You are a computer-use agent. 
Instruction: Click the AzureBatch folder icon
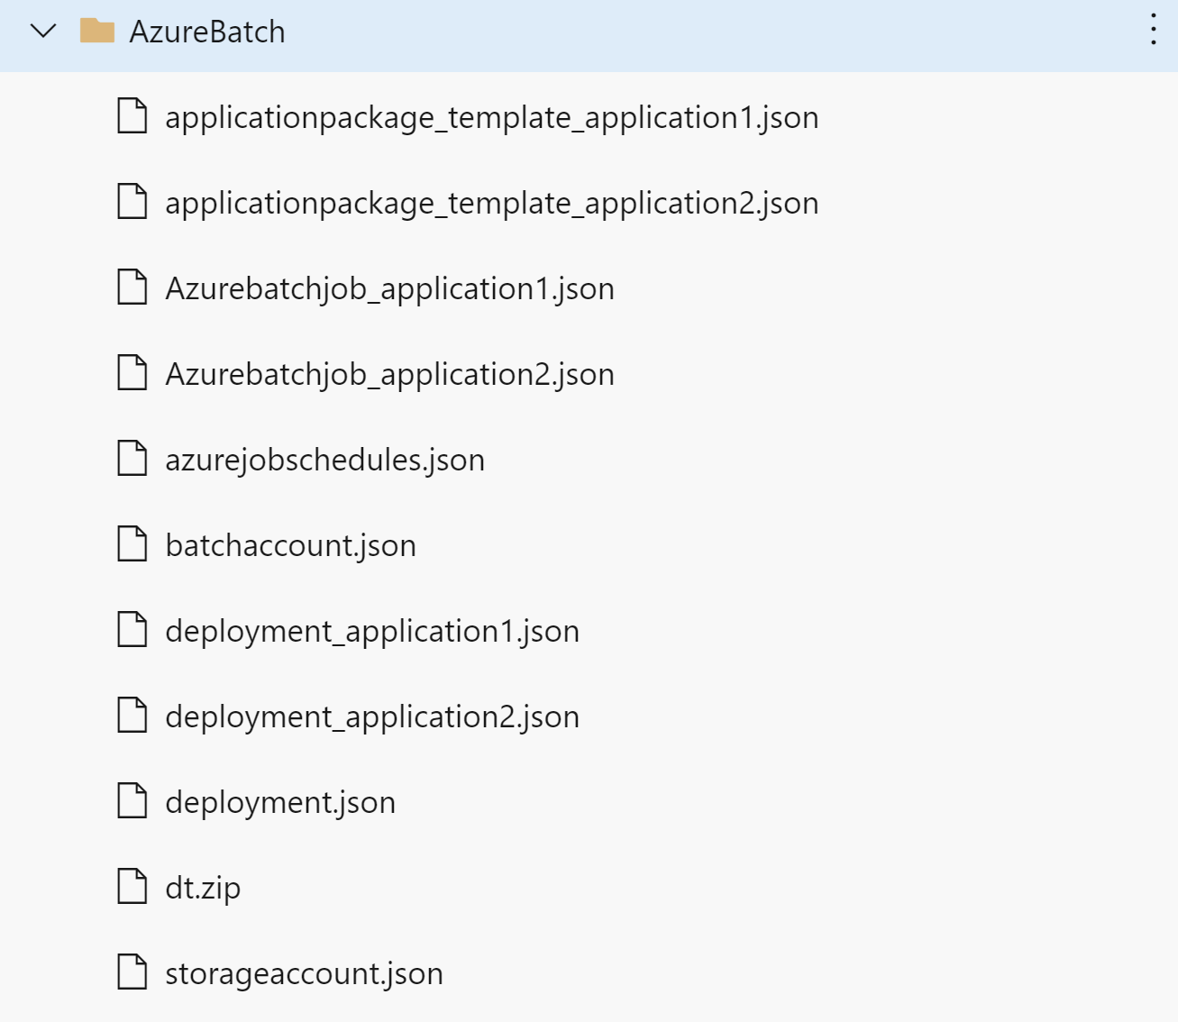click(97, 31)
